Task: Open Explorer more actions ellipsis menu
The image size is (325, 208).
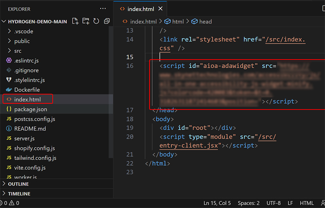Action: (x=103, y=9)
